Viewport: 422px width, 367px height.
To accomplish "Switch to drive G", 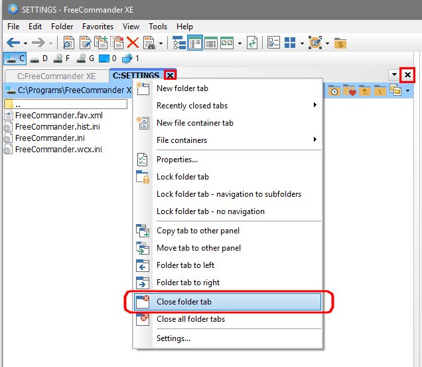I will point(86,59).
